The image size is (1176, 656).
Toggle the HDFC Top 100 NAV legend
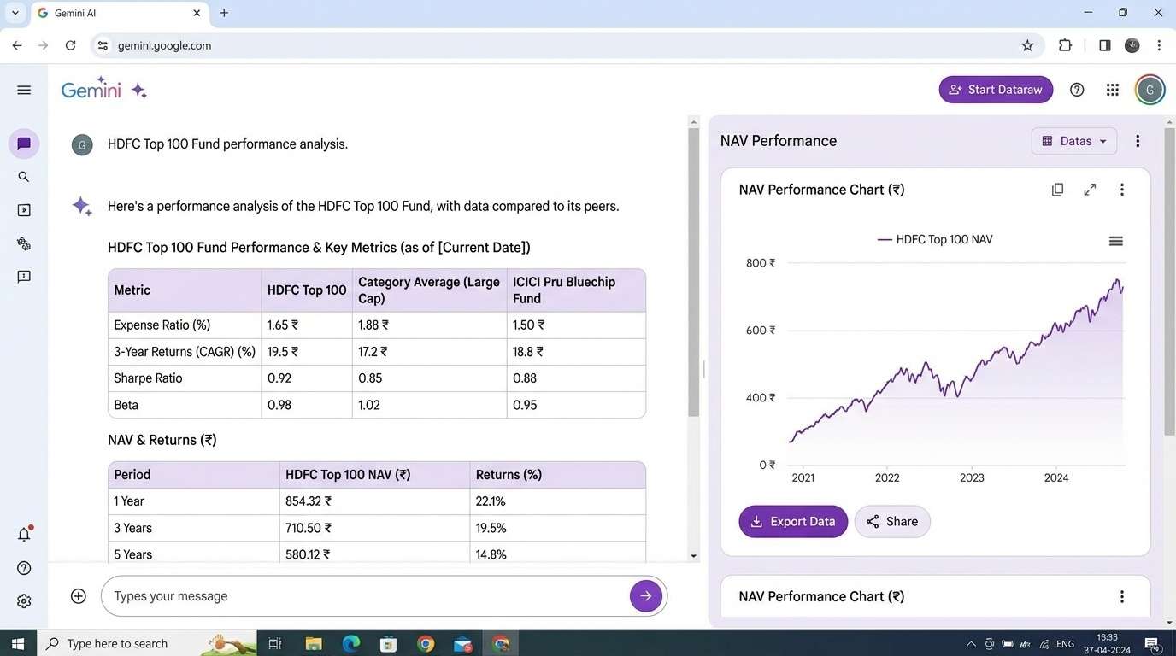(x=934, y=240)
